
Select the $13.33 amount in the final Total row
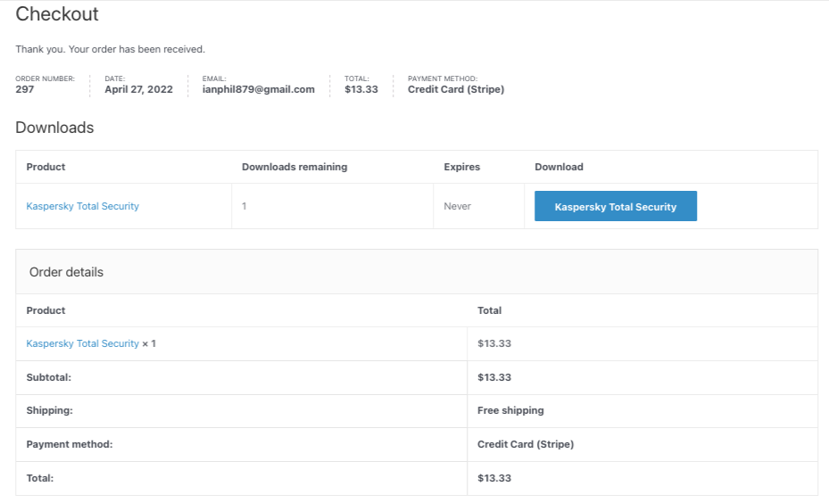click(494, 478)
